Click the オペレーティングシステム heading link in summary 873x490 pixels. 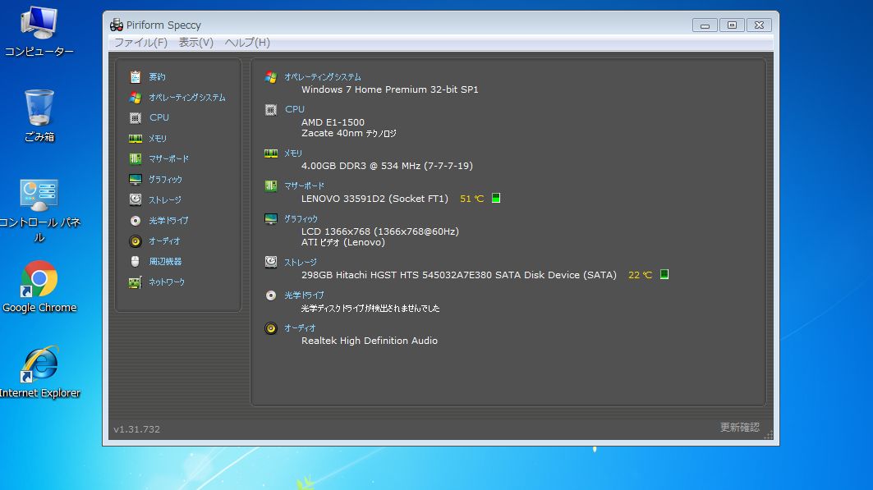tap(323, 77)
